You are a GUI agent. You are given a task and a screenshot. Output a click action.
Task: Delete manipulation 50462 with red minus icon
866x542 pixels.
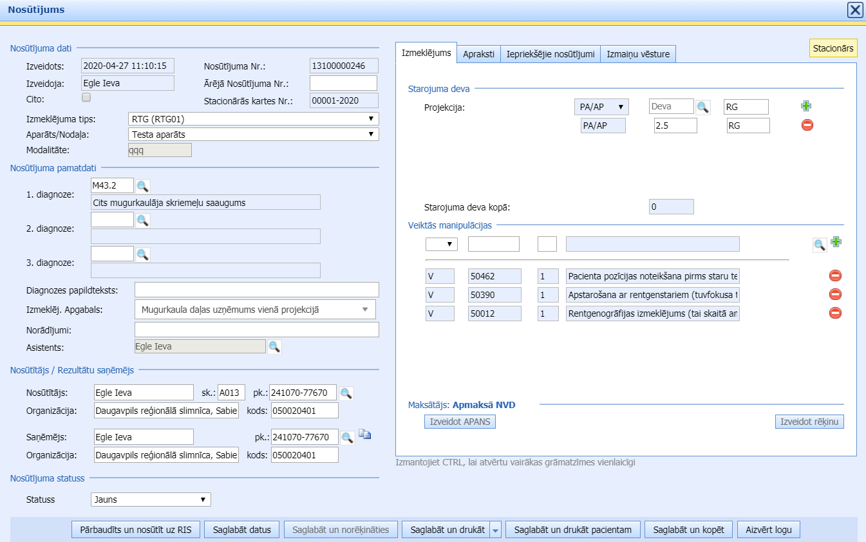click(x=835, y=276)
